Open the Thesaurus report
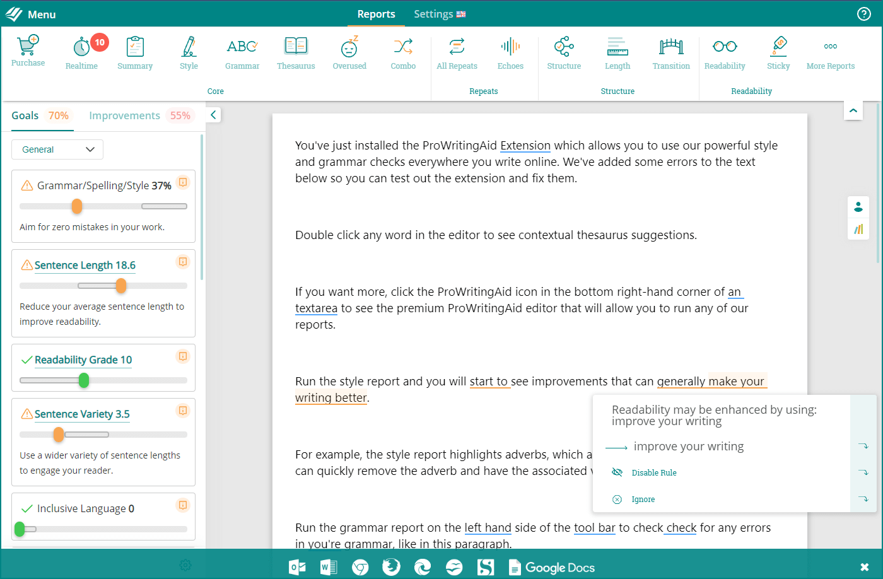 296,52
